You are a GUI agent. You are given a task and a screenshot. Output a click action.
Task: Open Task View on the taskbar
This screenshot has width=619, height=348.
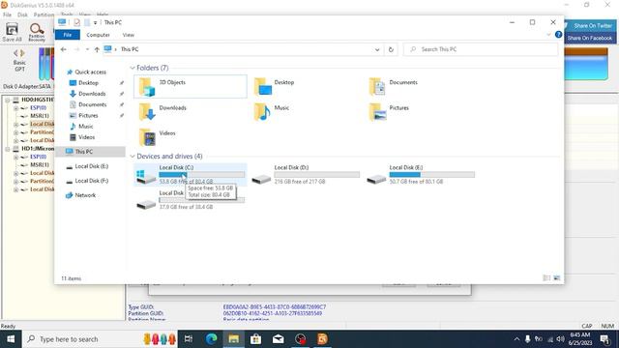click(189, 339)
